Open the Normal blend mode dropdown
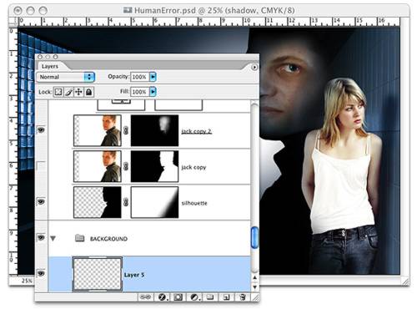 click(66, 77)
